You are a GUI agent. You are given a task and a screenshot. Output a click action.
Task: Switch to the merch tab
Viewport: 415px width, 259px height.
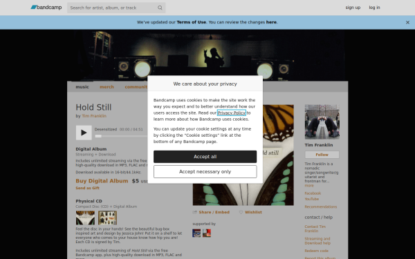(x=107, y=87)
